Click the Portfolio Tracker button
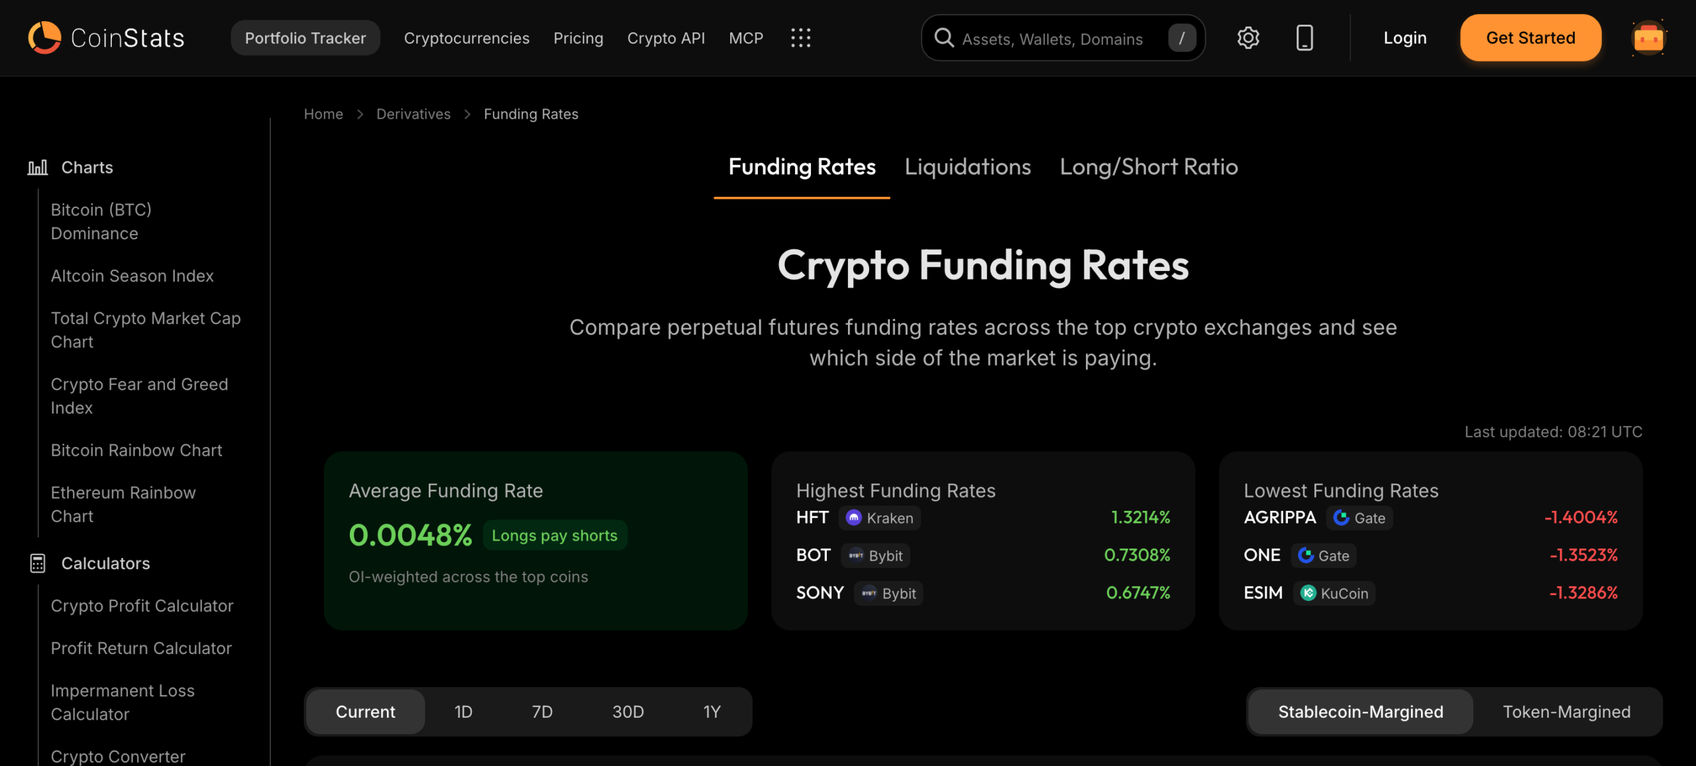Screen dimensions: 1696x766 coord(305,38)
